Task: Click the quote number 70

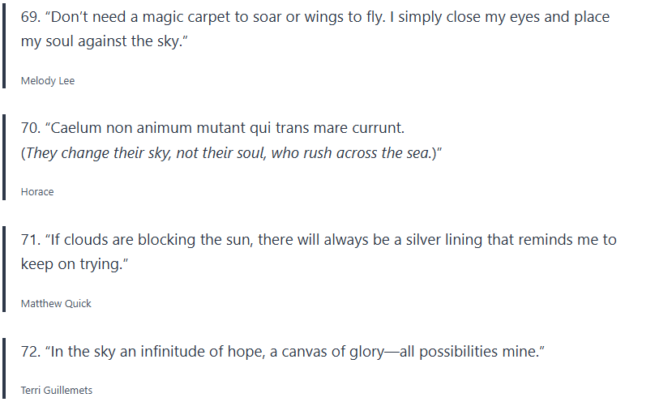Action: [30, 128]
